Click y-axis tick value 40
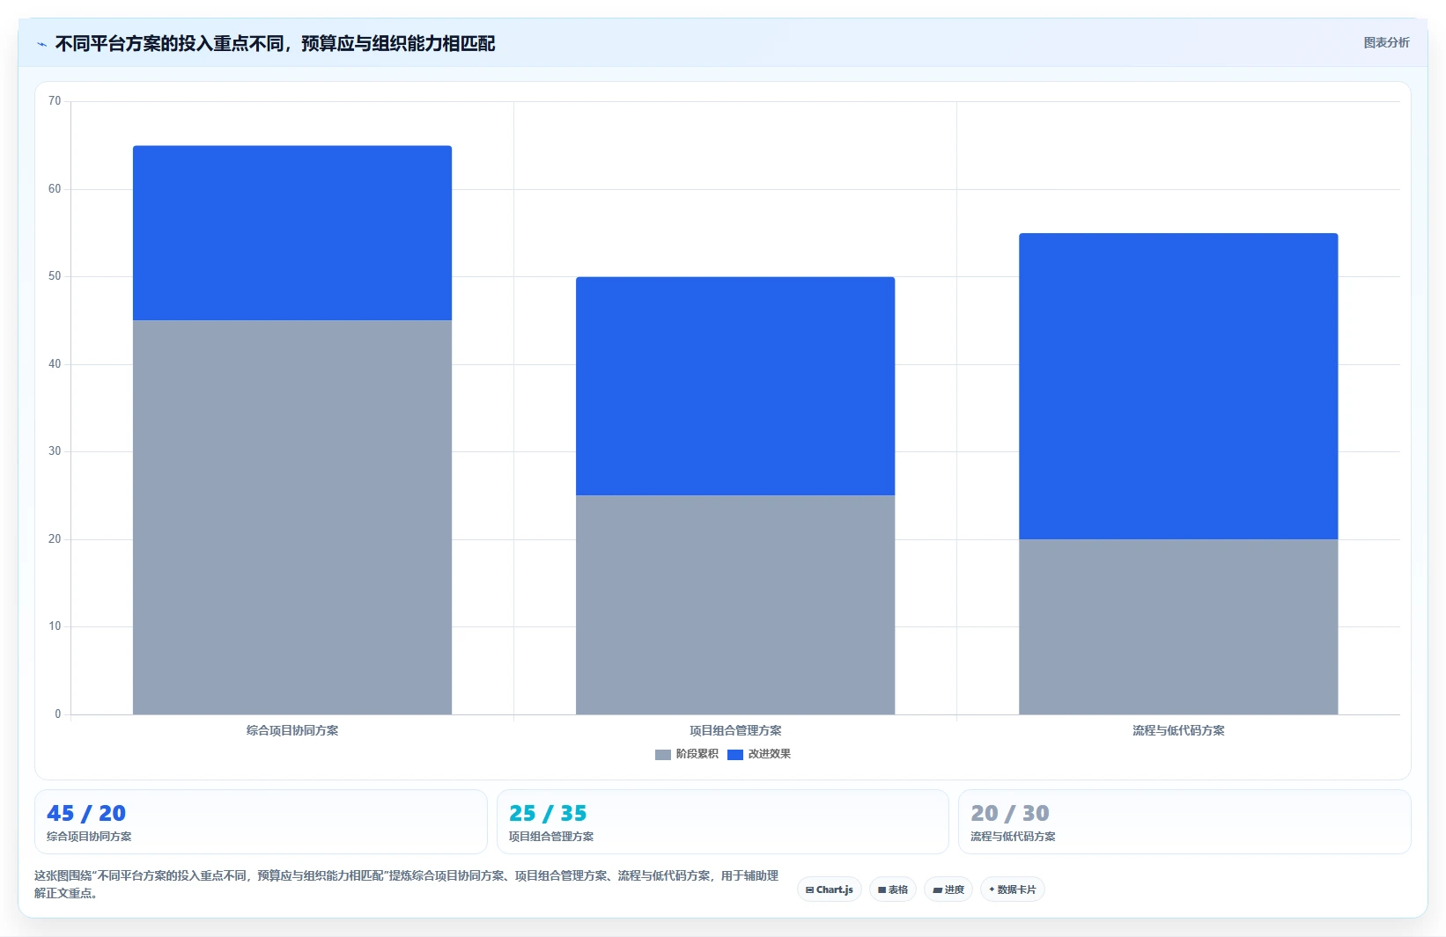The width and height of the screenshot is (1446, 937). pyautogui.click(x=55, y=364)
